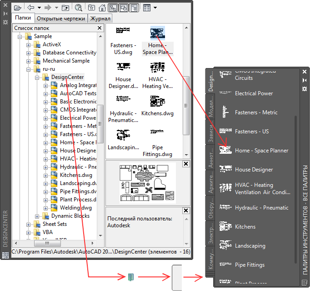Toggle the Description pane button

134,8
